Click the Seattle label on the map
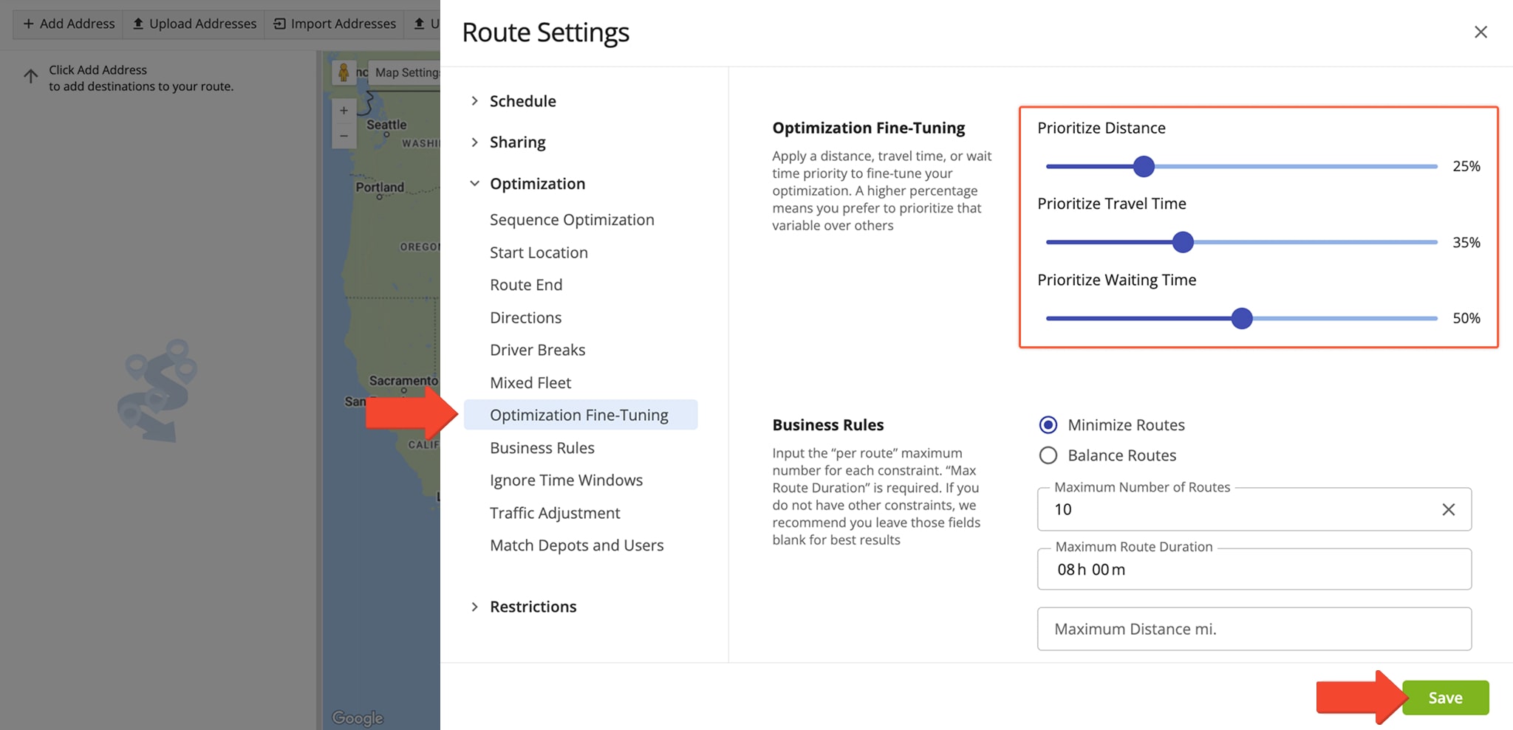This screenshot has height=730, width=1513. point(386,125)
